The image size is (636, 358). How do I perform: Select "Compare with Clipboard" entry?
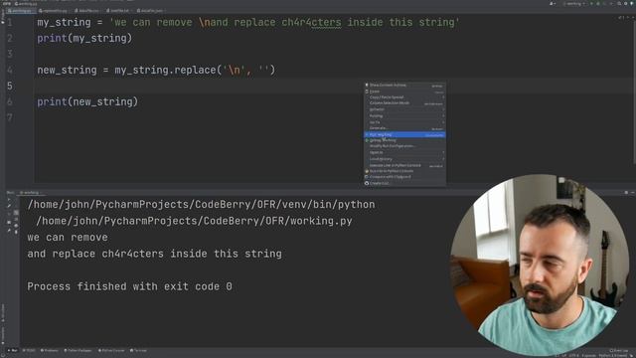click(404, 177)
